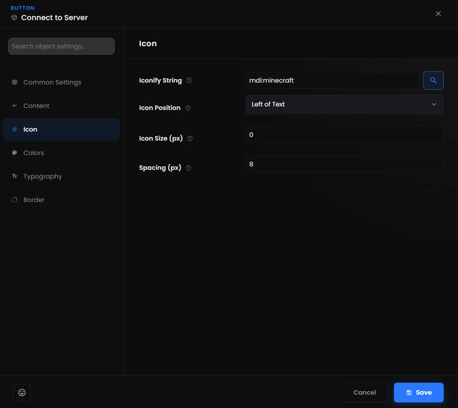Save the button settings
This screenshot has width=458, height=408.
pyautogui.click(x=419, y=393)
